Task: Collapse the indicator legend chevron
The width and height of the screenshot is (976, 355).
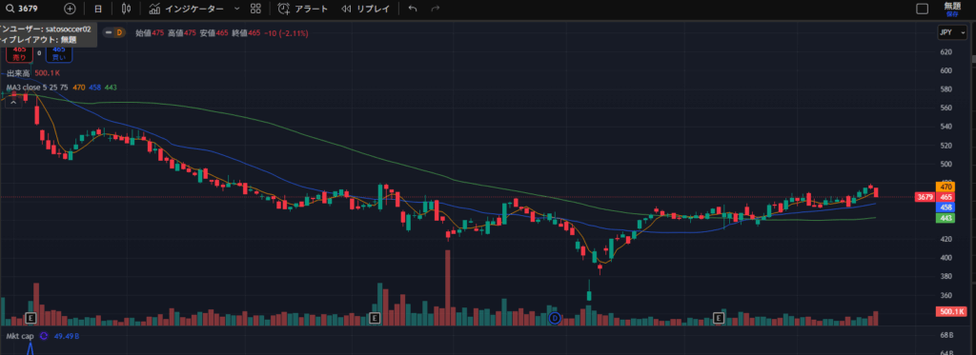Action: (x=13, y=102)
